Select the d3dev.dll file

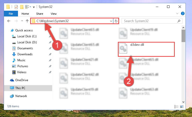coord(146,49)
